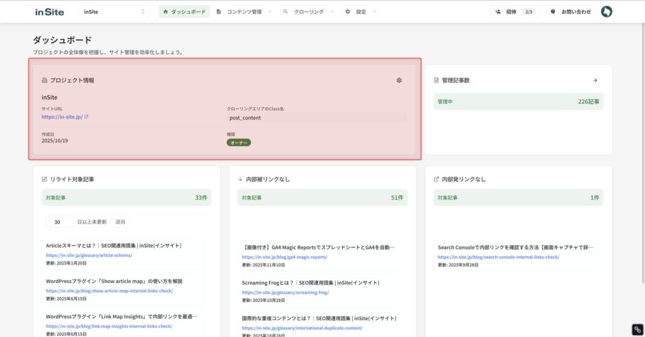
Task: Click the 内部被リンクなし down-arrow icon
Action: pyautogui.click(x=240, y=179)
